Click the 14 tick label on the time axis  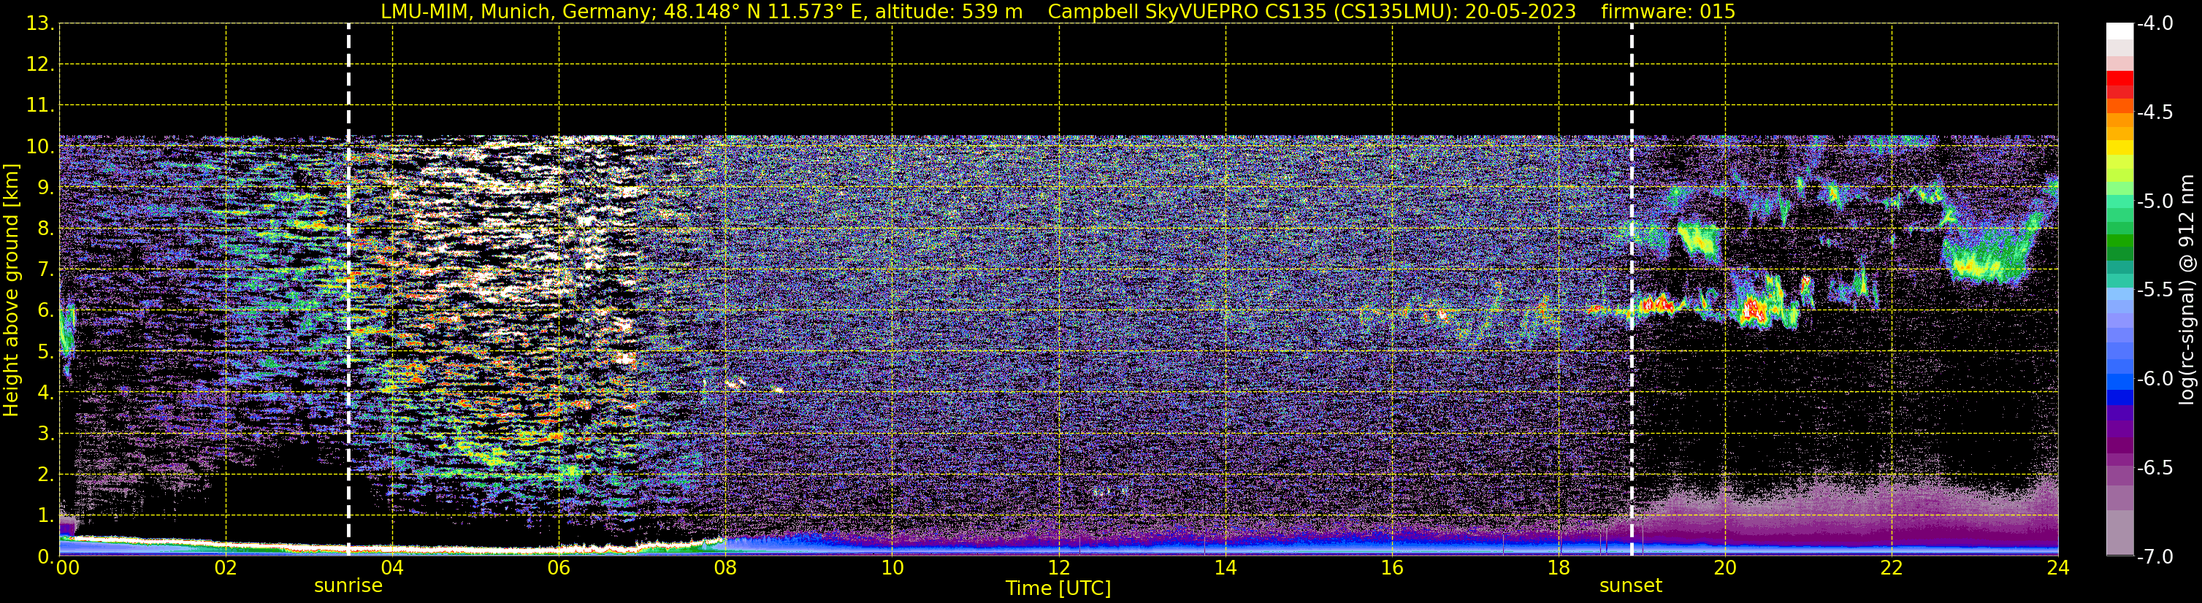coord(1226,568)
